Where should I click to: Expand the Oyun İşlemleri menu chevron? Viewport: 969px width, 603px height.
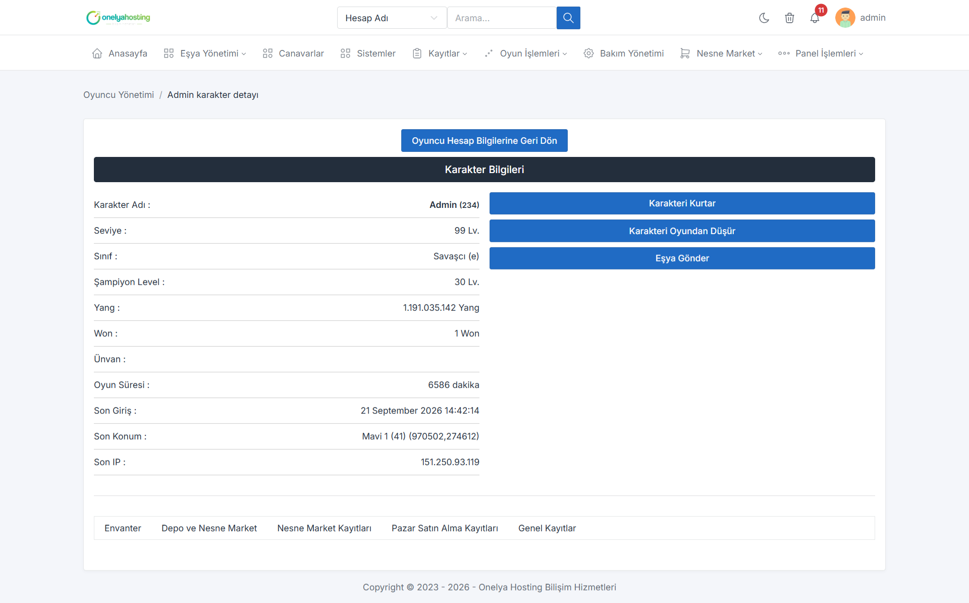[565, 54]
